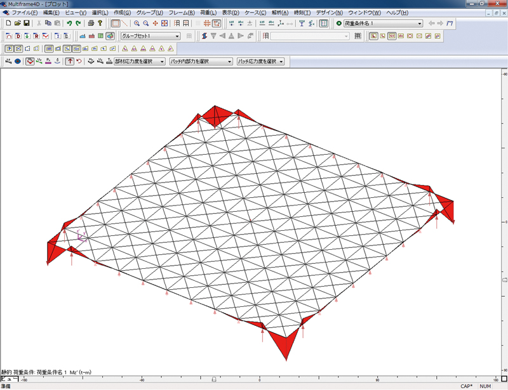Open the 部材応力度を選択 dropdown

[163, 62]
